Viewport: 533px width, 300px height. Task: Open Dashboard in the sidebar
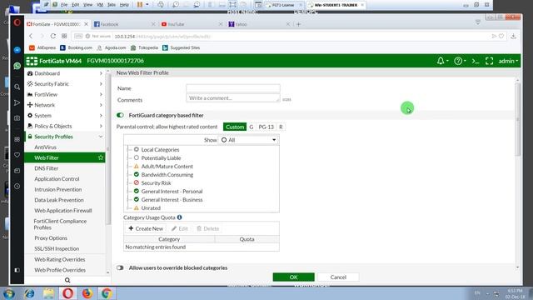tap(47, 73)
